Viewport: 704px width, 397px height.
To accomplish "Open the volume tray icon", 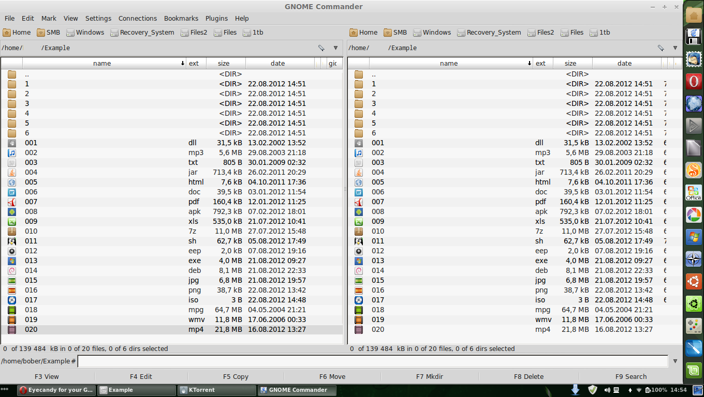I will pos(607,390).
